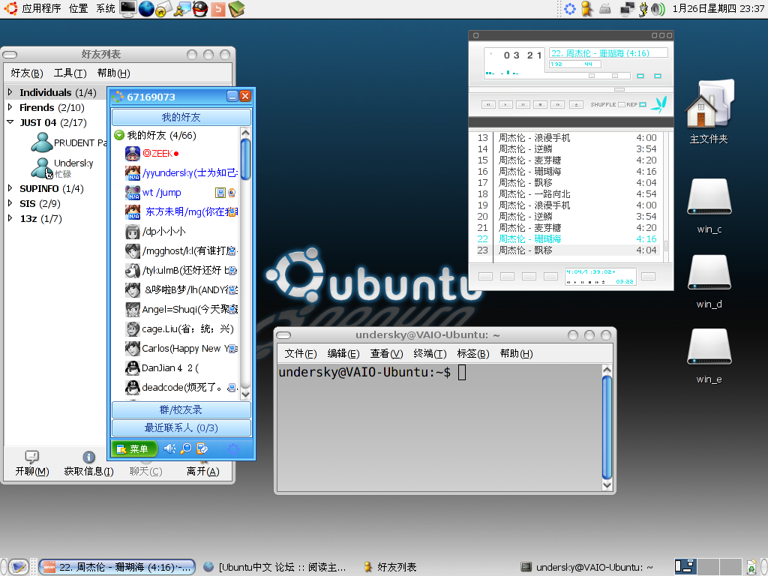
Task: Expand the SUPINFO buddy group
Action: 10,188
